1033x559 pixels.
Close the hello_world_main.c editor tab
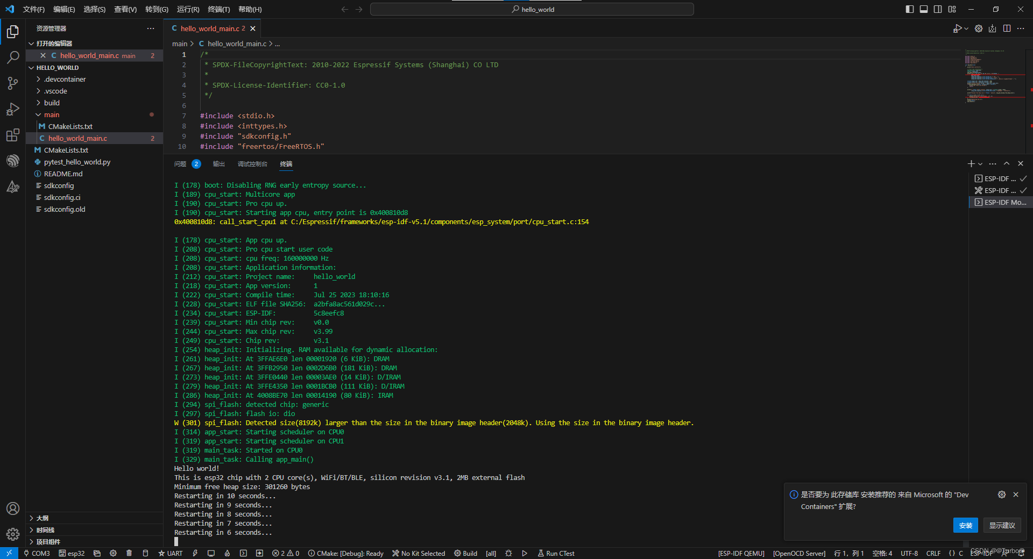(253, 28)
